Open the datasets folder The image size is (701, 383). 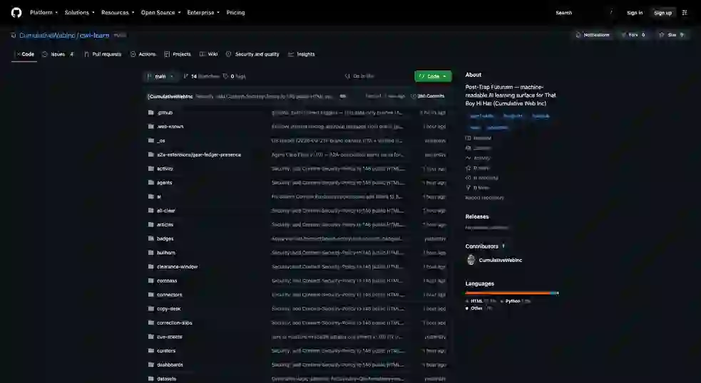[x=166, y=379]
